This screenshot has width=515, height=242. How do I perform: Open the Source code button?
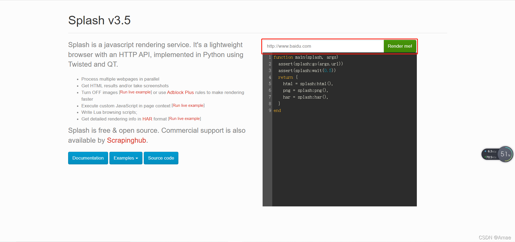(161, 158)
